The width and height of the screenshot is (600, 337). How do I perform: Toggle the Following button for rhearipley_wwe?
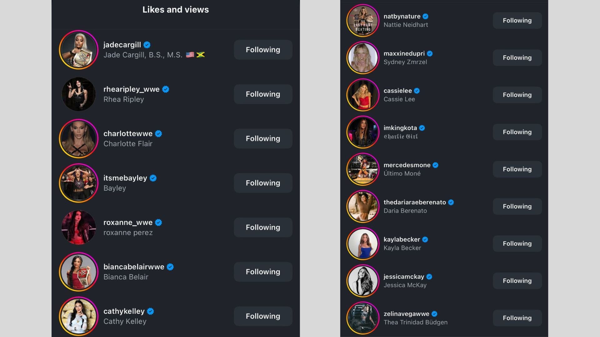tap(263, 94)
